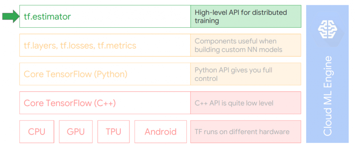The image size is (355, 147).
Task: Click the green arrow pointing to tf.estimator
Action: point(11,16)
